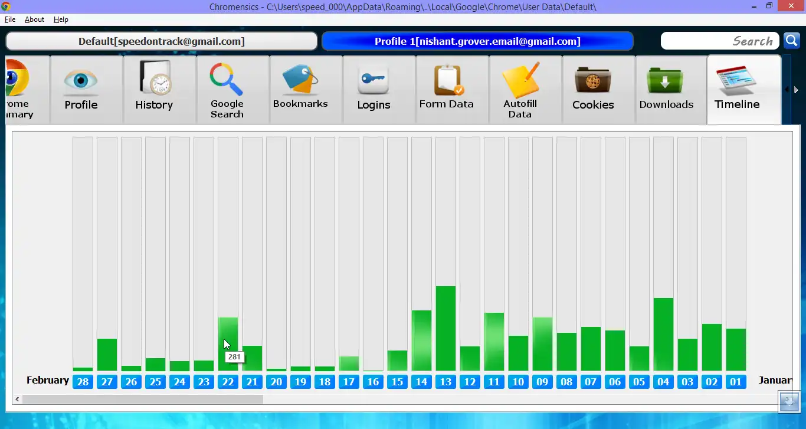Click the tall green bar above day 13

click(x=445, y=328)
